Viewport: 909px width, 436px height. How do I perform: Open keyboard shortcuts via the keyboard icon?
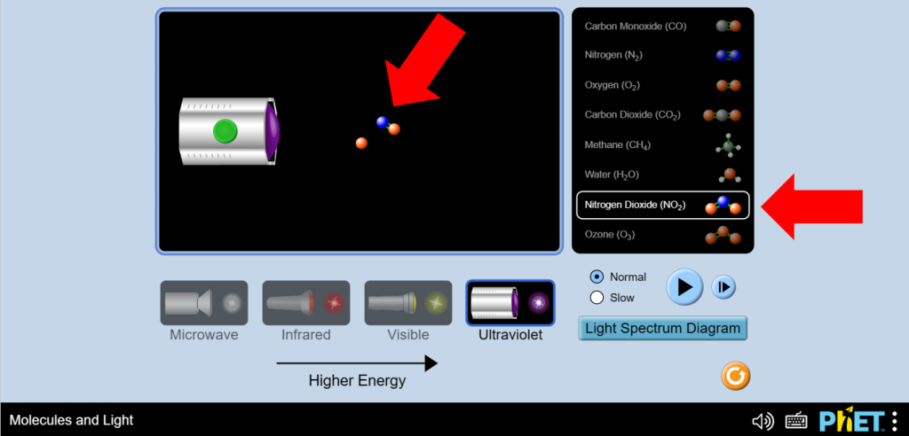tap(796, 421)
